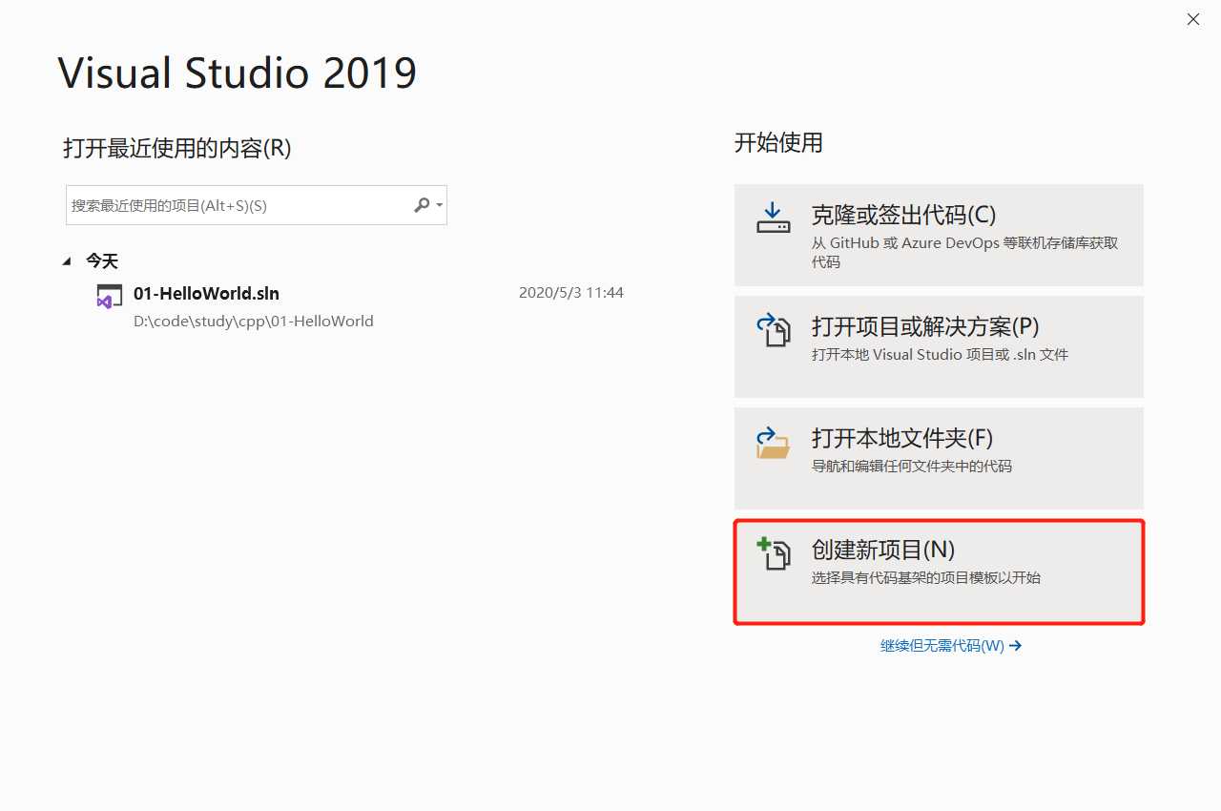The height and width of the screenshot is (811, 1221).
Task: Collapse the 今天 group triangle
Action: 67,261
